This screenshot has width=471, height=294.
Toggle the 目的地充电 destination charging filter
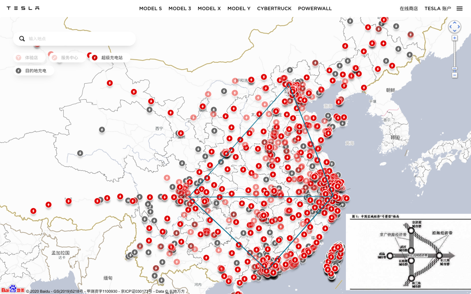click(34, 71)
